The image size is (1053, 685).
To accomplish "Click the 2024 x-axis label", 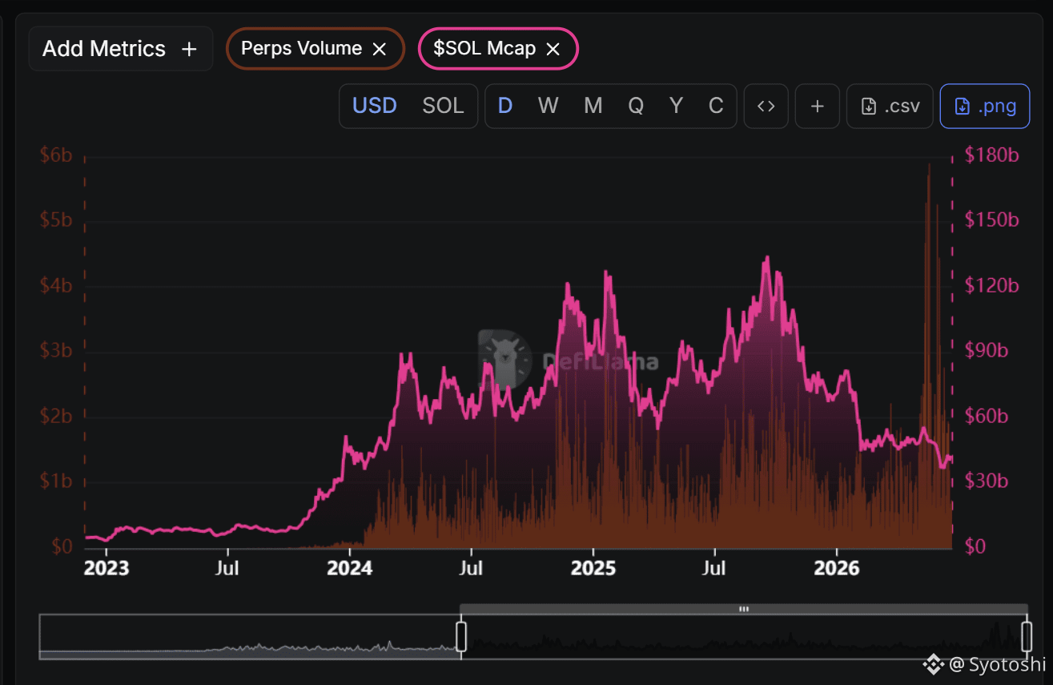I will (350, 568).
